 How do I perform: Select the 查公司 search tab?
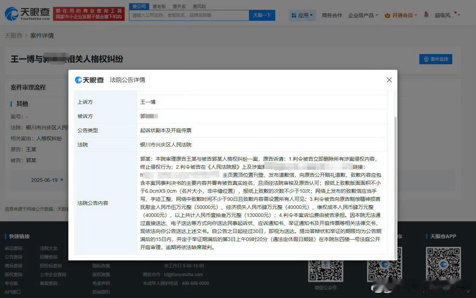pos(139,6)
